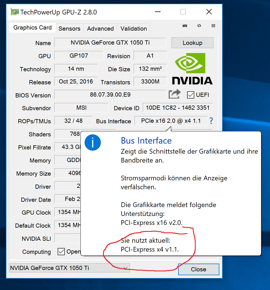The image size is (270, 290).
Task: Click the Bus Interface field PCIe x16 2.0
Action: click(171, 121)
